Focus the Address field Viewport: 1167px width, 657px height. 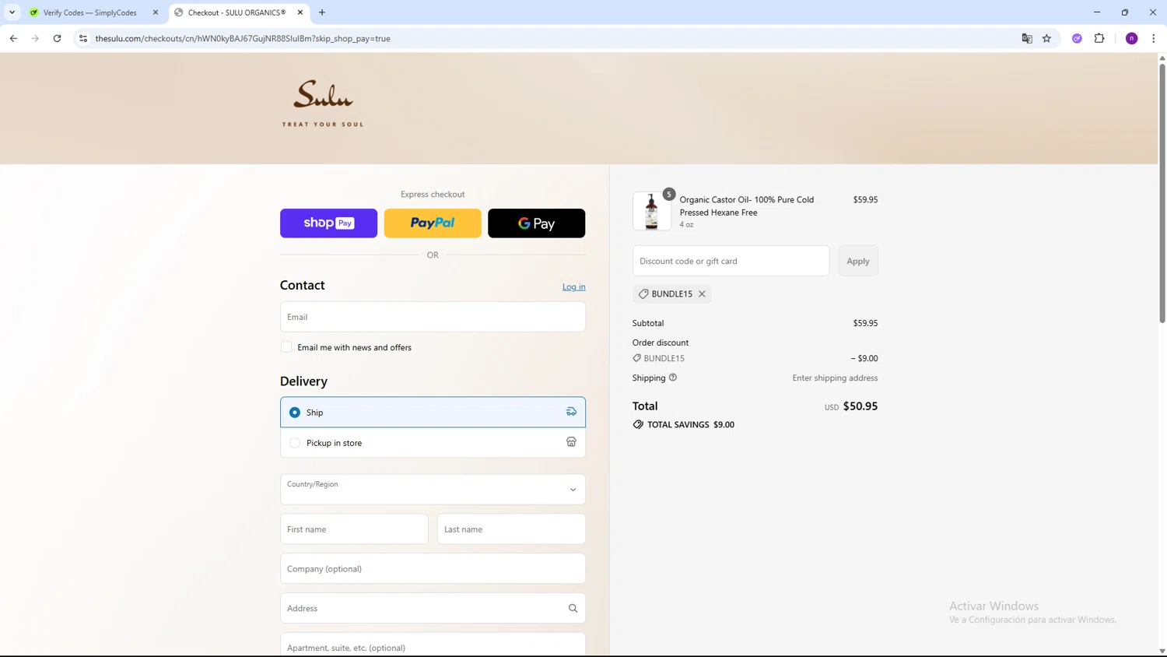(x=433, y=608)
